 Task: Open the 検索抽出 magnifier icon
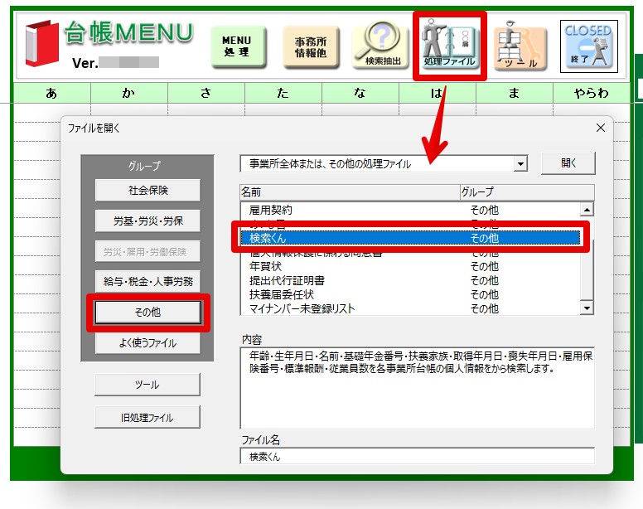381,45
